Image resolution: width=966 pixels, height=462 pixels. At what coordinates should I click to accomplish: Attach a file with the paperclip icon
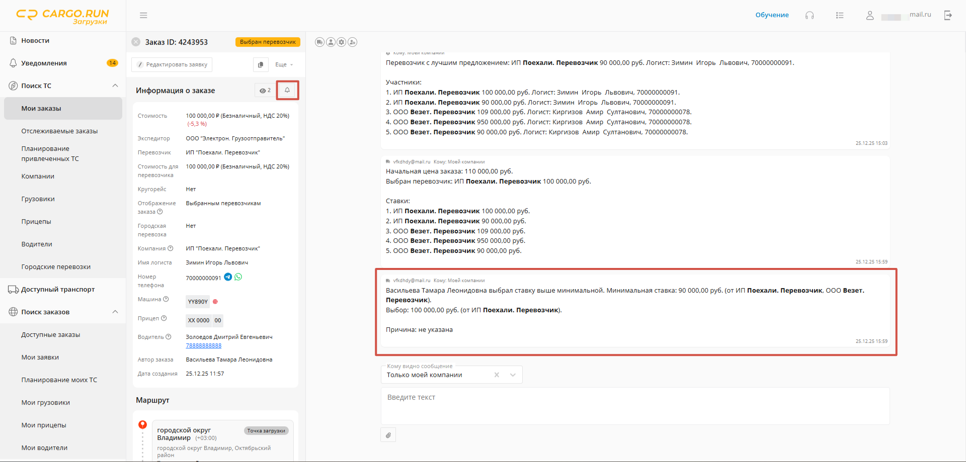[x=388, y=435]
